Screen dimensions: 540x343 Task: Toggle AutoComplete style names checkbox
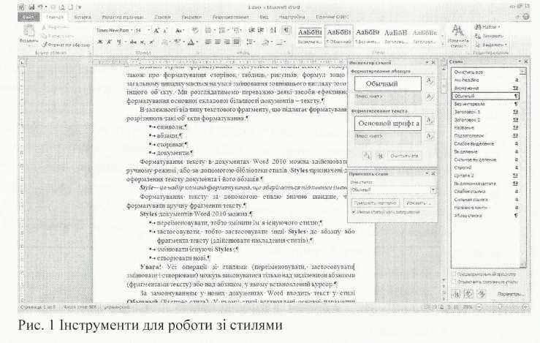[x=354, y=212]
